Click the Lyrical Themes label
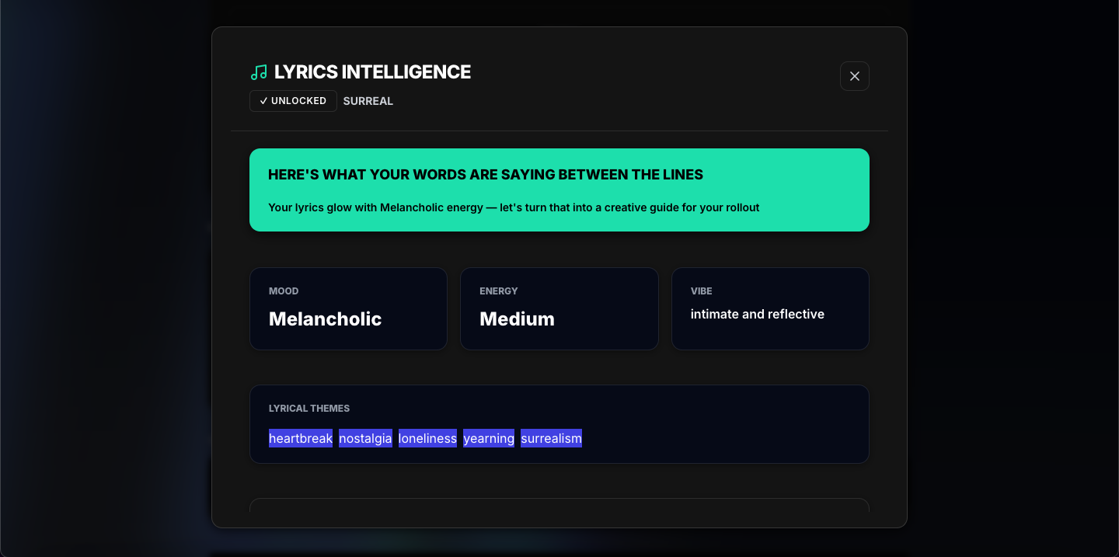 [x=309, y=409]
